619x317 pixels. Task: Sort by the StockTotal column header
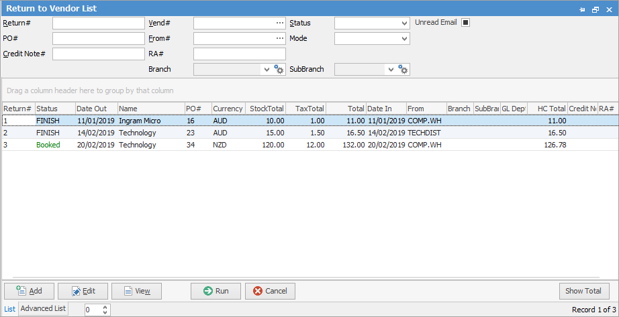pos(265,109)
